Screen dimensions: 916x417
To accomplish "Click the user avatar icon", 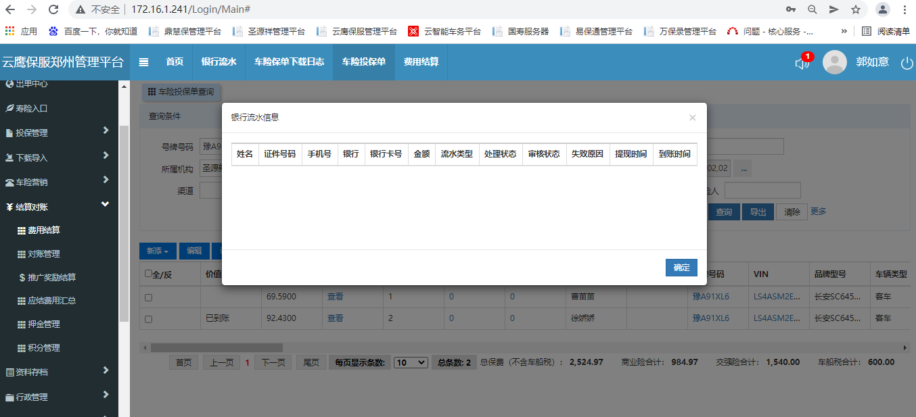I will point(834,62).
